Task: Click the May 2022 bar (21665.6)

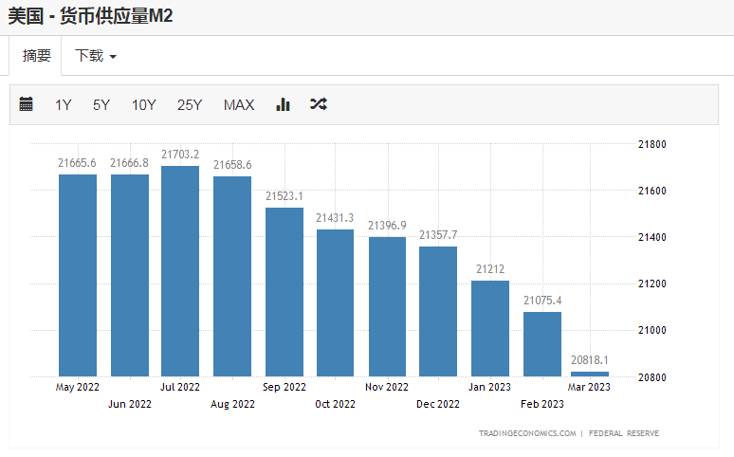Action: click(78, 275)
